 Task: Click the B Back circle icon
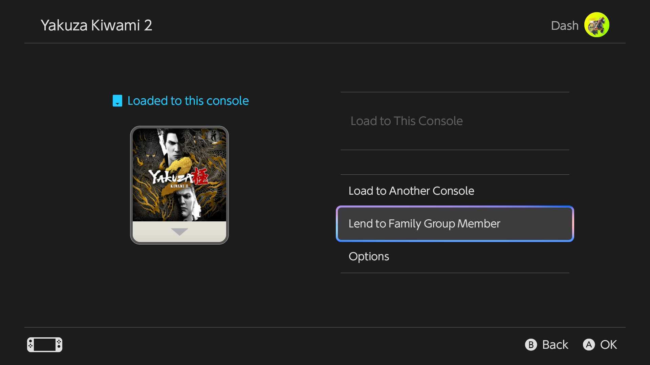531,345
